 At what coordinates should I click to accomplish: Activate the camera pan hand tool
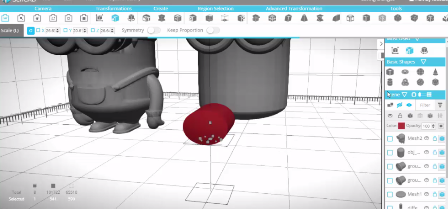coord(37,18)
